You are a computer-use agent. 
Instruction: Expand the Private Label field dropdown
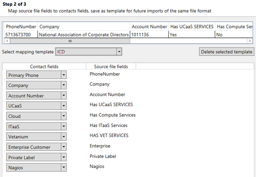tap(63, 158)
